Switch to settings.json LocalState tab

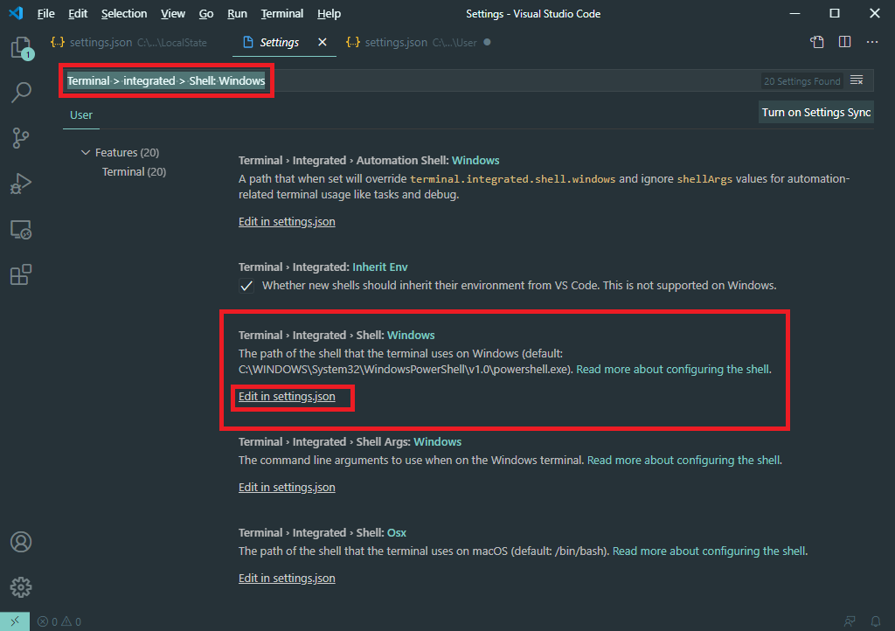129,42
